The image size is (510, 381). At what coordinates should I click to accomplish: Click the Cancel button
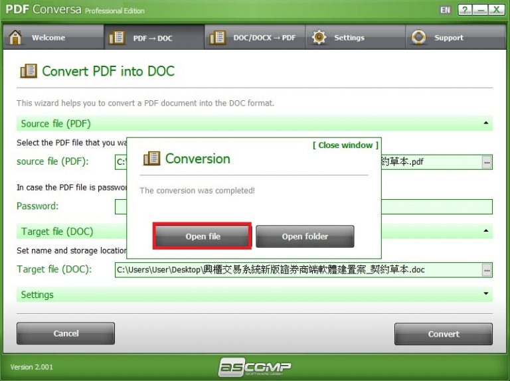(x=66, y=333)
